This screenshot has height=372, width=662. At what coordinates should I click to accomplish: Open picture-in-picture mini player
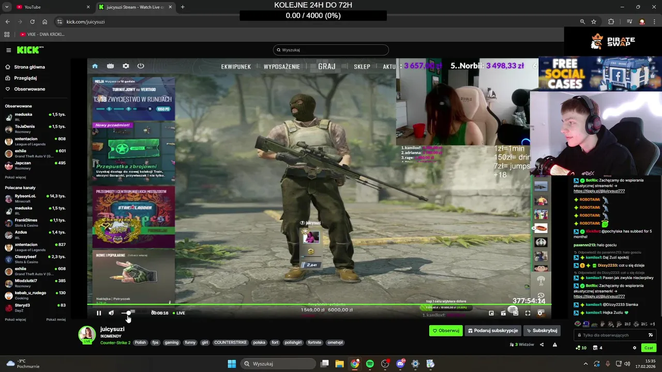[491, 313]
